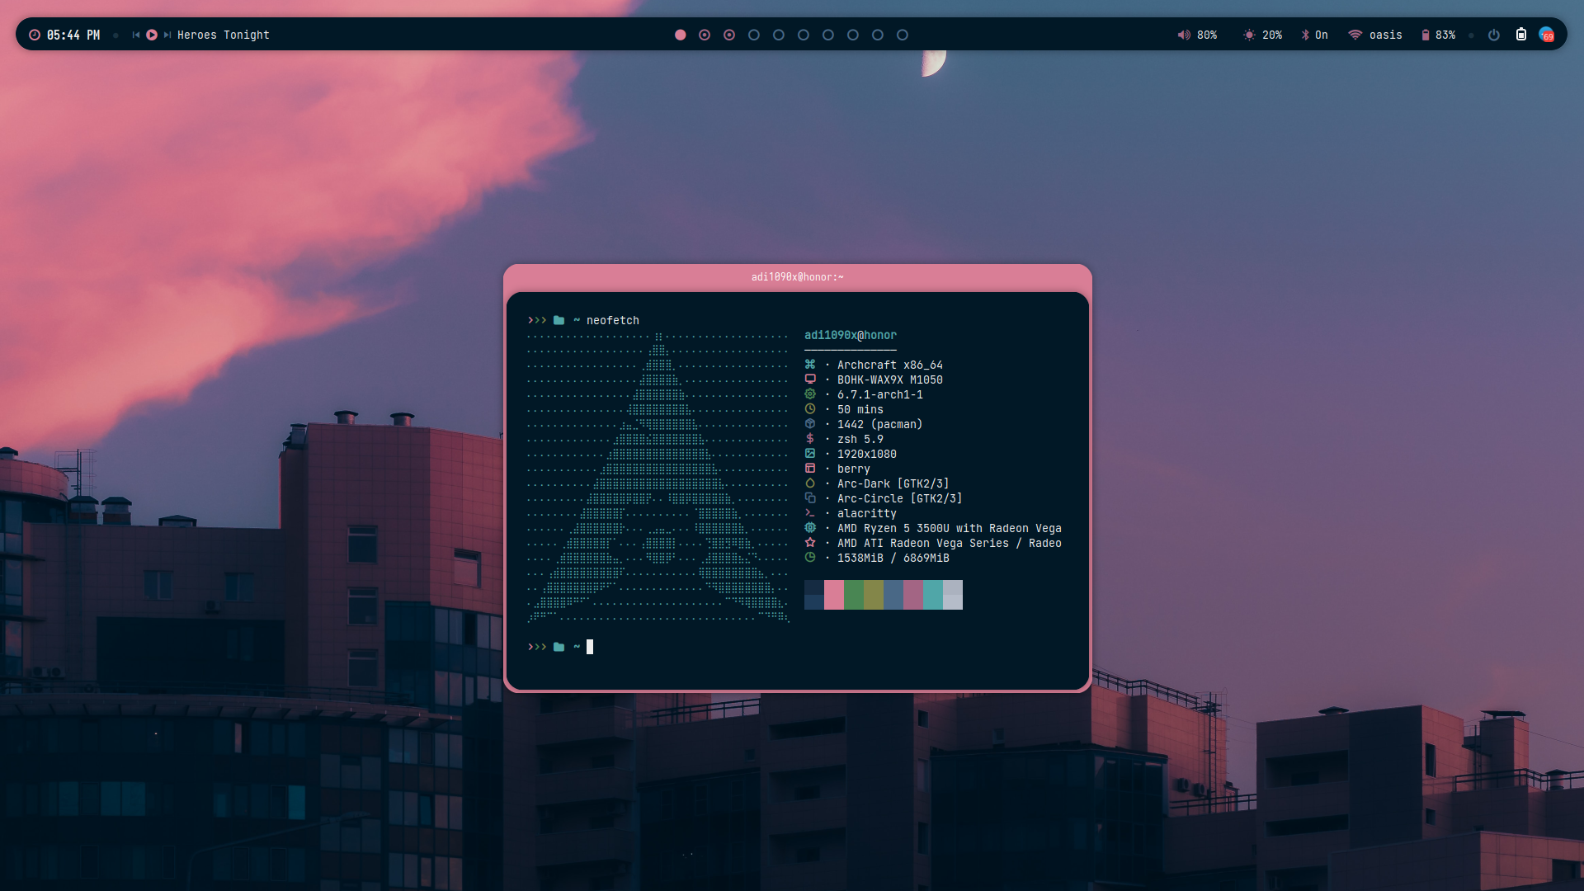
Task: Switch to the last workspace circle
Action: coord(903,35)
